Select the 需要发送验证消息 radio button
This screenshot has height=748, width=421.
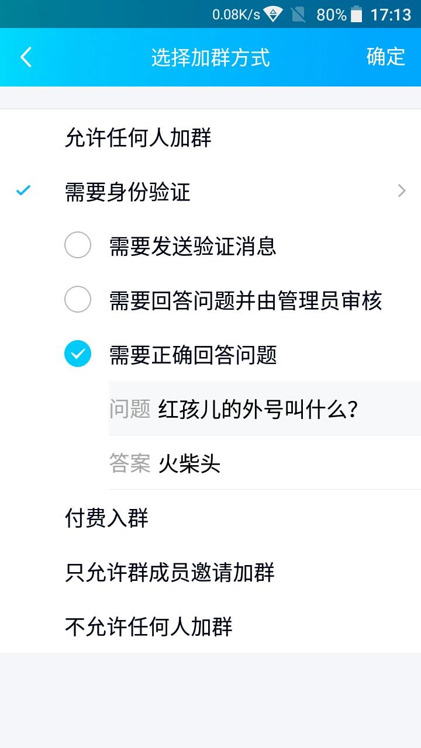(78, 245)
